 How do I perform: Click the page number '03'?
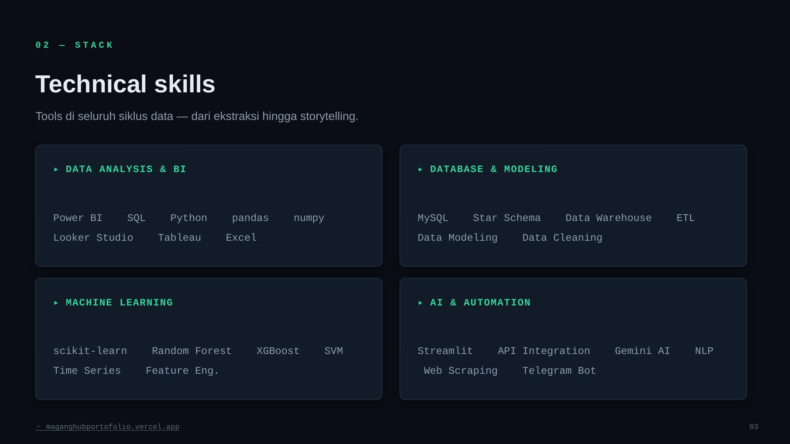click(754, 427)
